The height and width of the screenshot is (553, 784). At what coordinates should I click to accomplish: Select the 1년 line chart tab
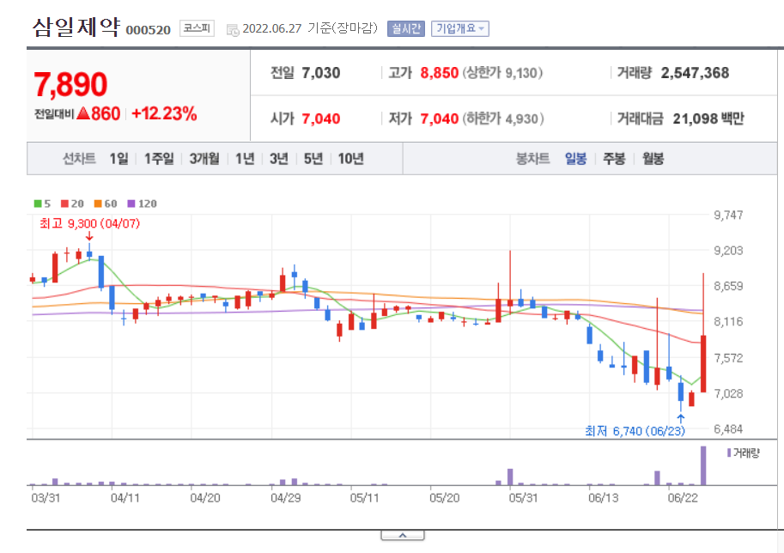pos(245,159)
